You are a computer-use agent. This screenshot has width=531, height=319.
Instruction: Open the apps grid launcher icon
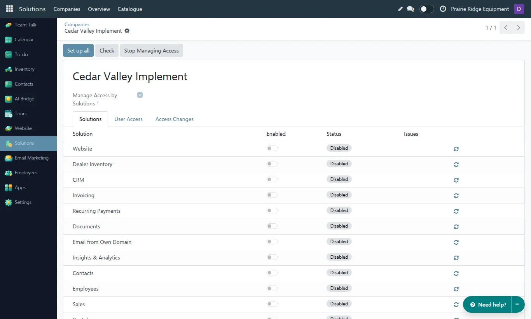[9, 9]
